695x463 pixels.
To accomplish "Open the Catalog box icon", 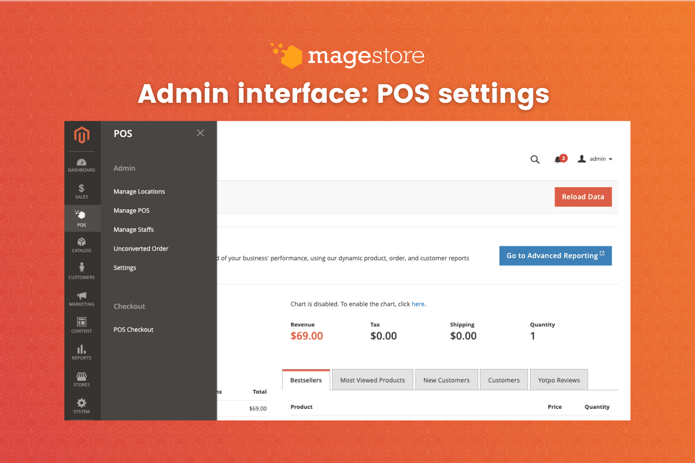I will (82, 245).
